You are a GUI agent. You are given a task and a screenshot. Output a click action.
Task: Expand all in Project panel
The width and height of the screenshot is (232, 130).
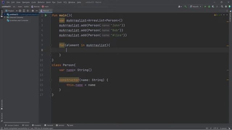pyautogui.click(x=24, y=11)
